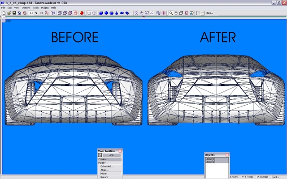The height and width of the screenshot is (179, 287).
Task: Select Union[2] in the Objects list
Action: (210, 159)
